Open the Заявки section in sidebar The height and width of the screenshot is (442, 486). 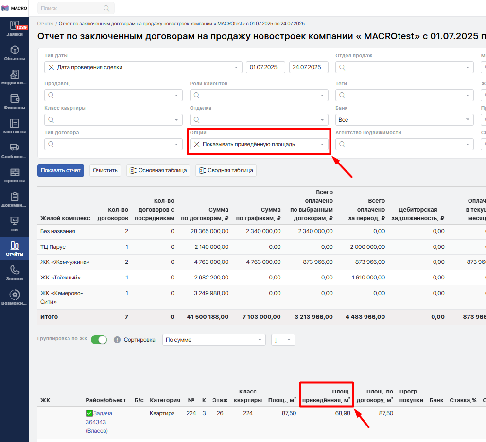pos(14,29)
